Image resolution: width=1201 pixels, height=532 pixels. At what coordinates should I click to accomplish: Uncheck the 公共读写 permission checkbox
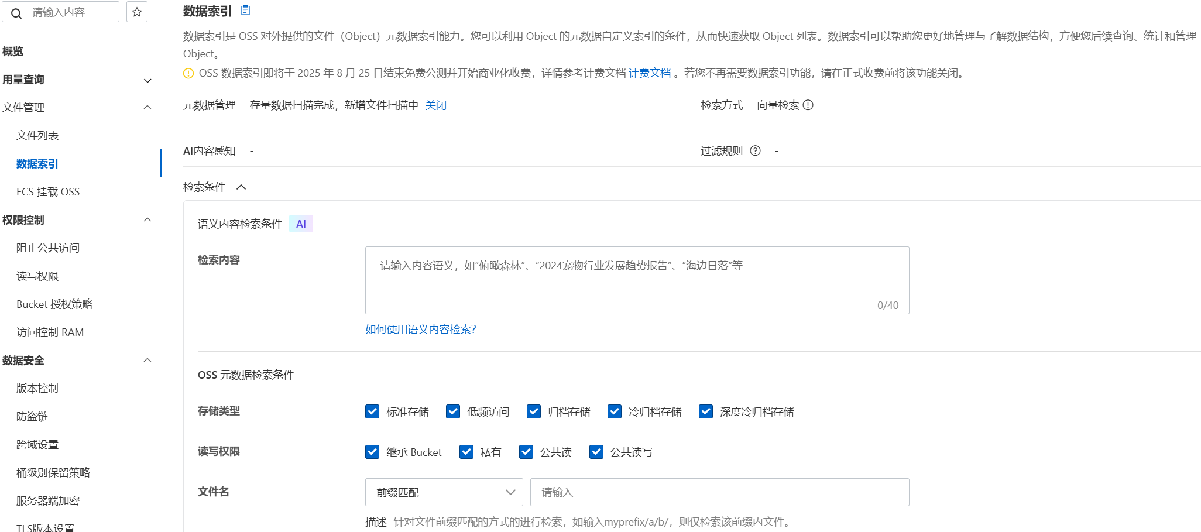point(596,452)
